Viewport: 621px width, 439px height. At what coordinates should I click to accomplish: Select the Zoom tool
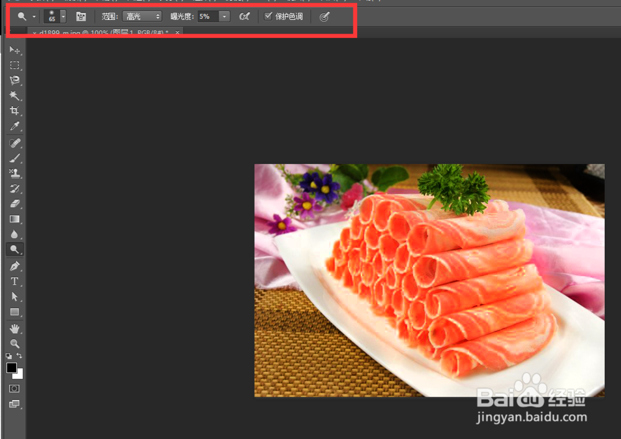pyautogui.click(x=15, y=343)
